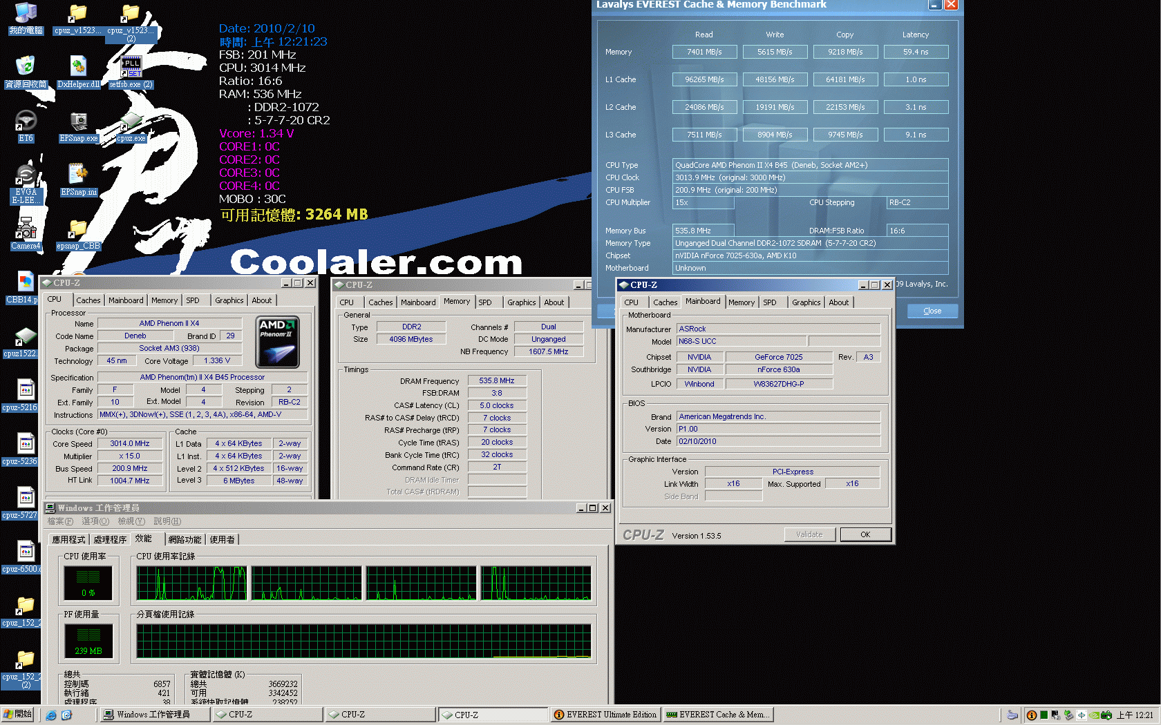Open the EVGA E-LEET desktop shortcut

[x=26, y=184]
